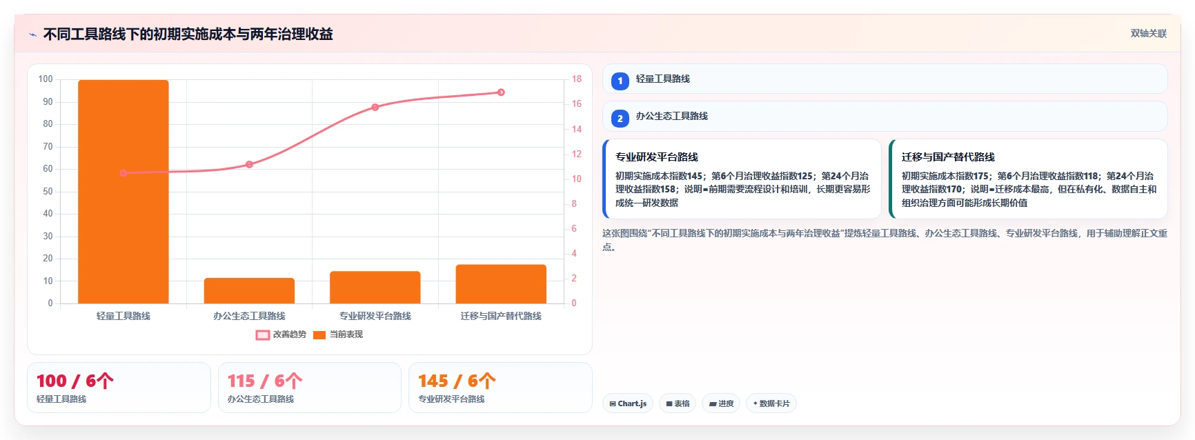Click the blue number 1 badge
This screenshot has height=440, width=1195.
620,81
